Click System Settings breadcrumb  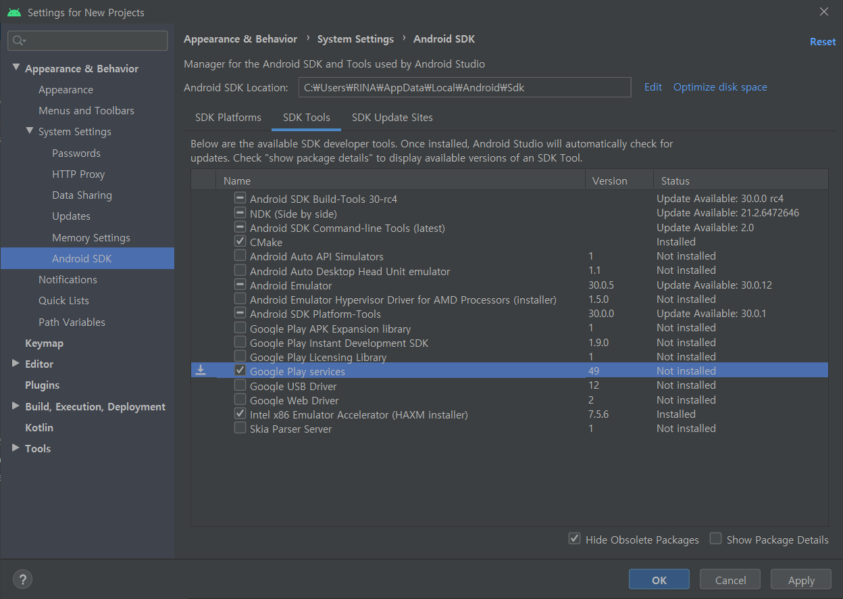click(x=355, y=39)
